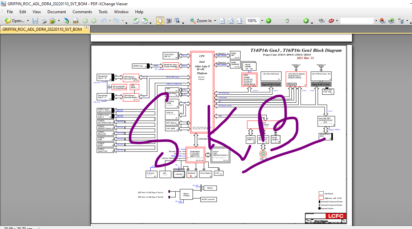Click the Email document icon
The image size is (412, 229).
pyautogui.click(x=52, y=21)
